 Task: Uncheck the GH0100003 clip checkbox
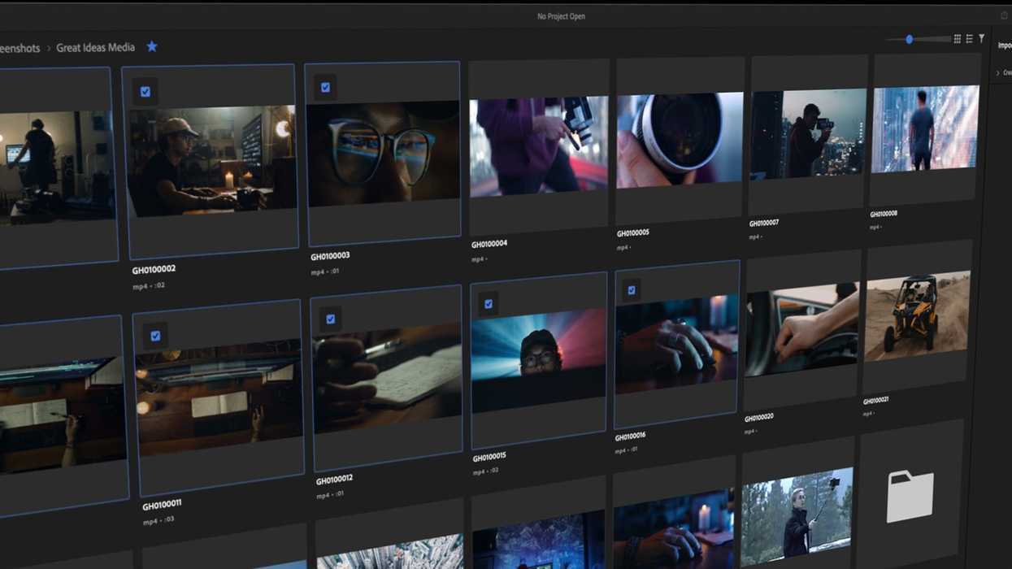(x=325, y=88)
